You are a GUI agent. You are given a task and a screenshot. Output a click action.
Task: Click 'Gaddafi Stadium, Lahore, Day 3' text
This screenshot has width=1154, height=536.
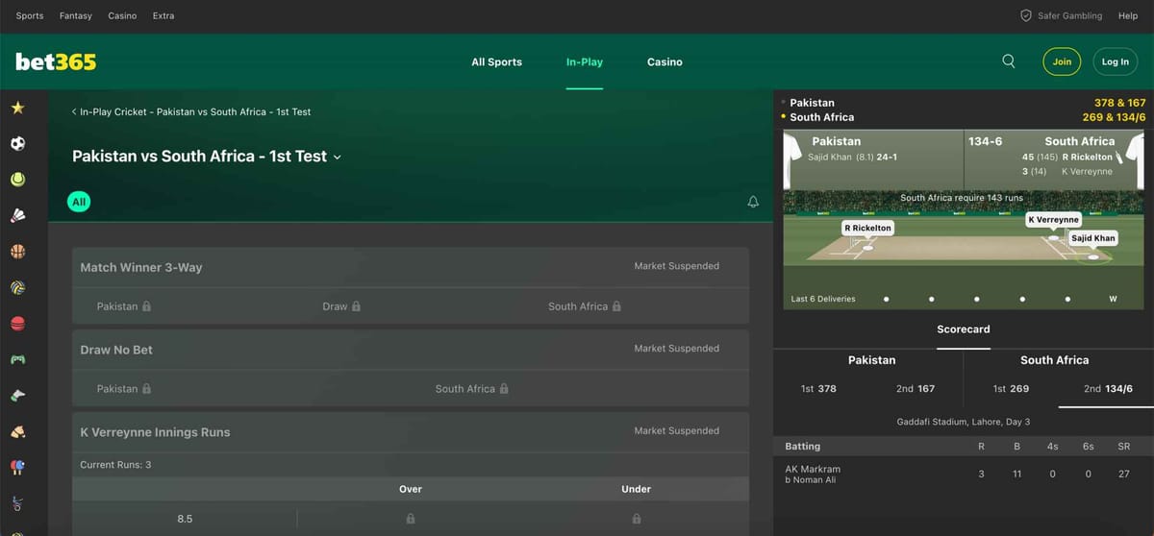coord(964,422)
